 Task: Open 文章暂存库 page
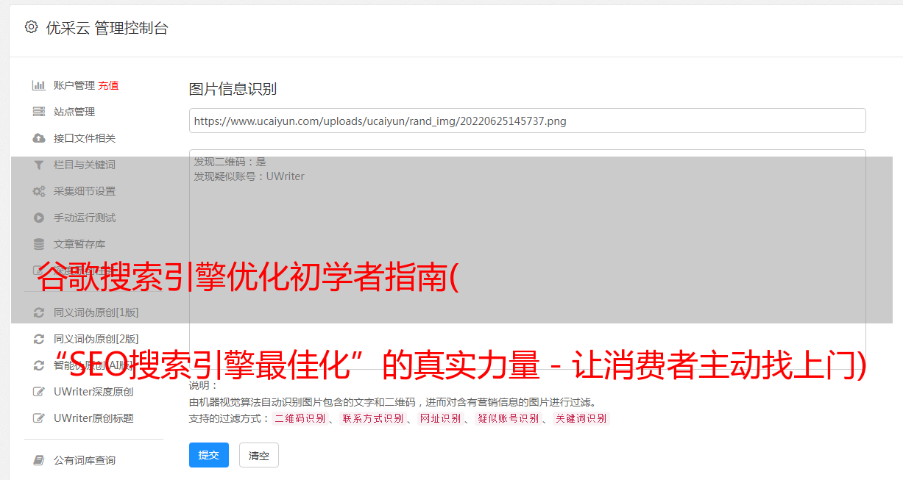pyautogui.click(x=79, y=244)
